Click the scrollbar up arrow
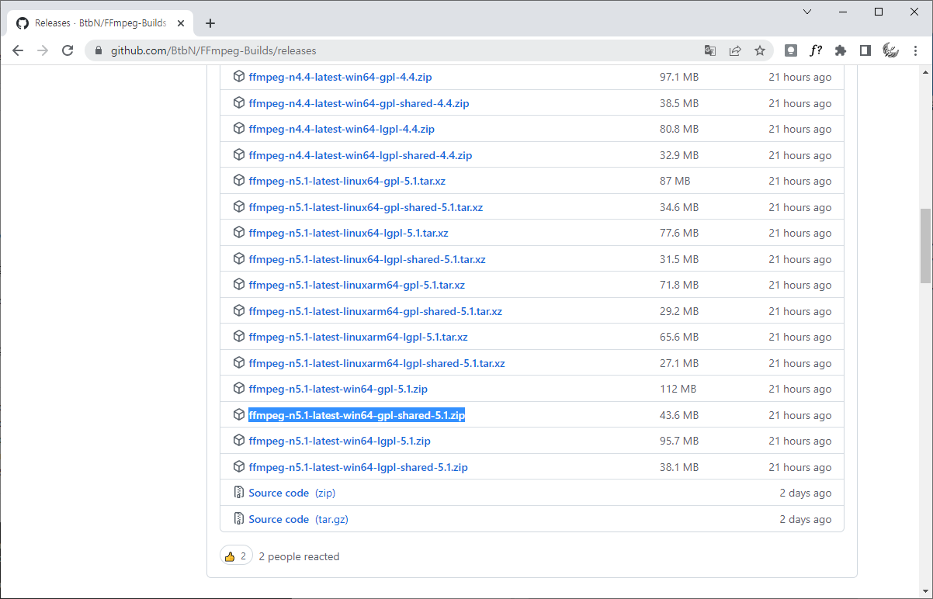The width and height of the screenshot is (933, 599). point(925,72)
